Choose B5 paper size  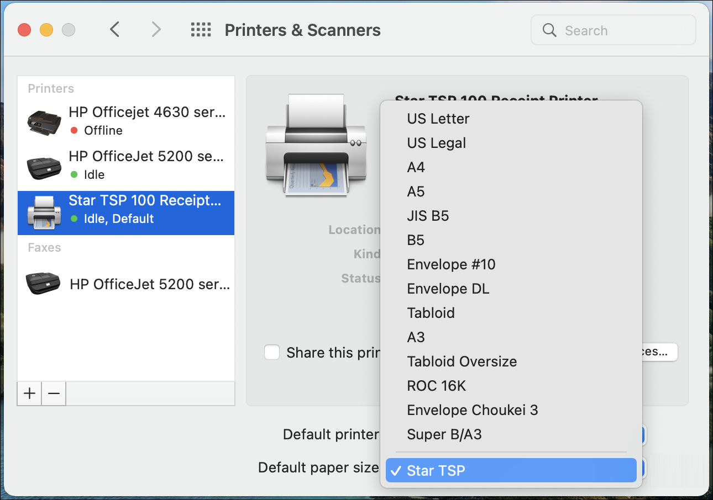coord(511,240)
